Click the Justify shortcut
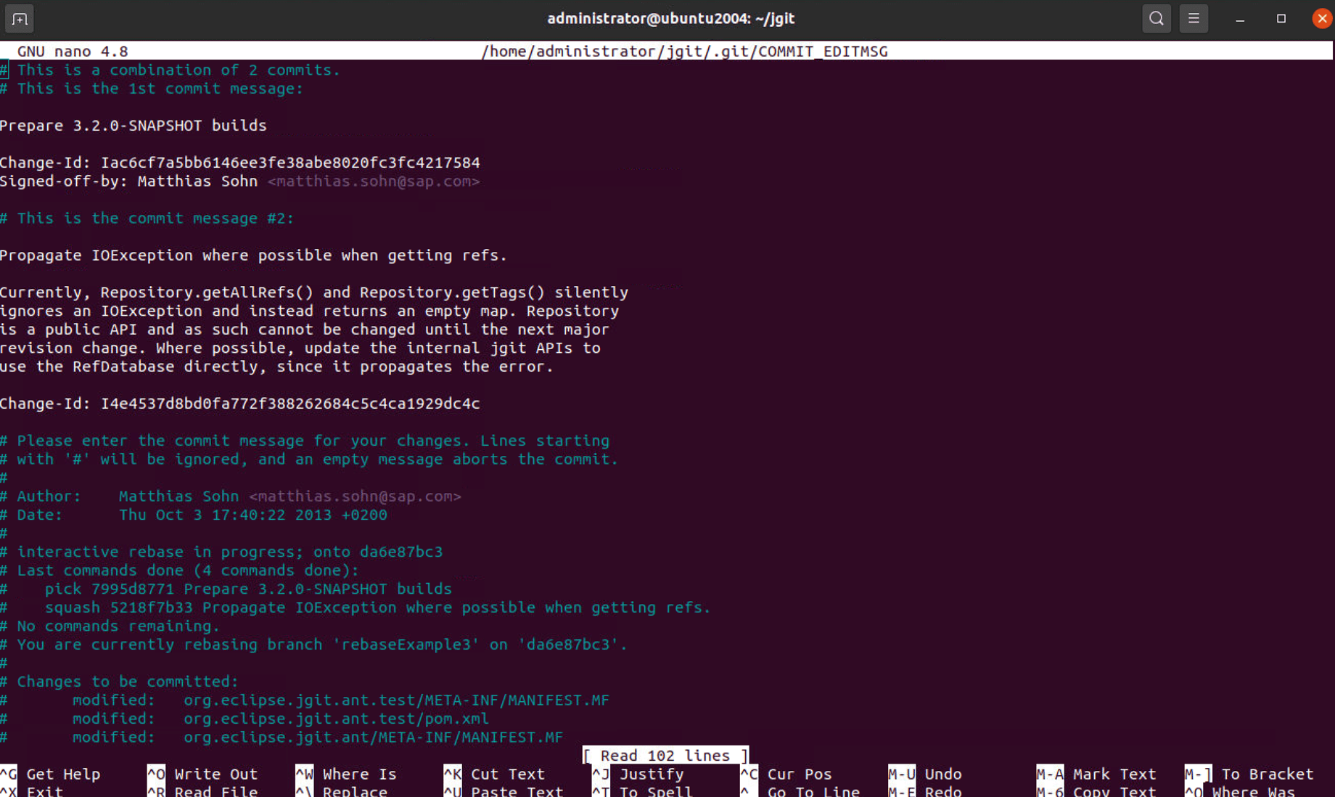This screenshot has width=1335, height=797. tap(650, 774)
